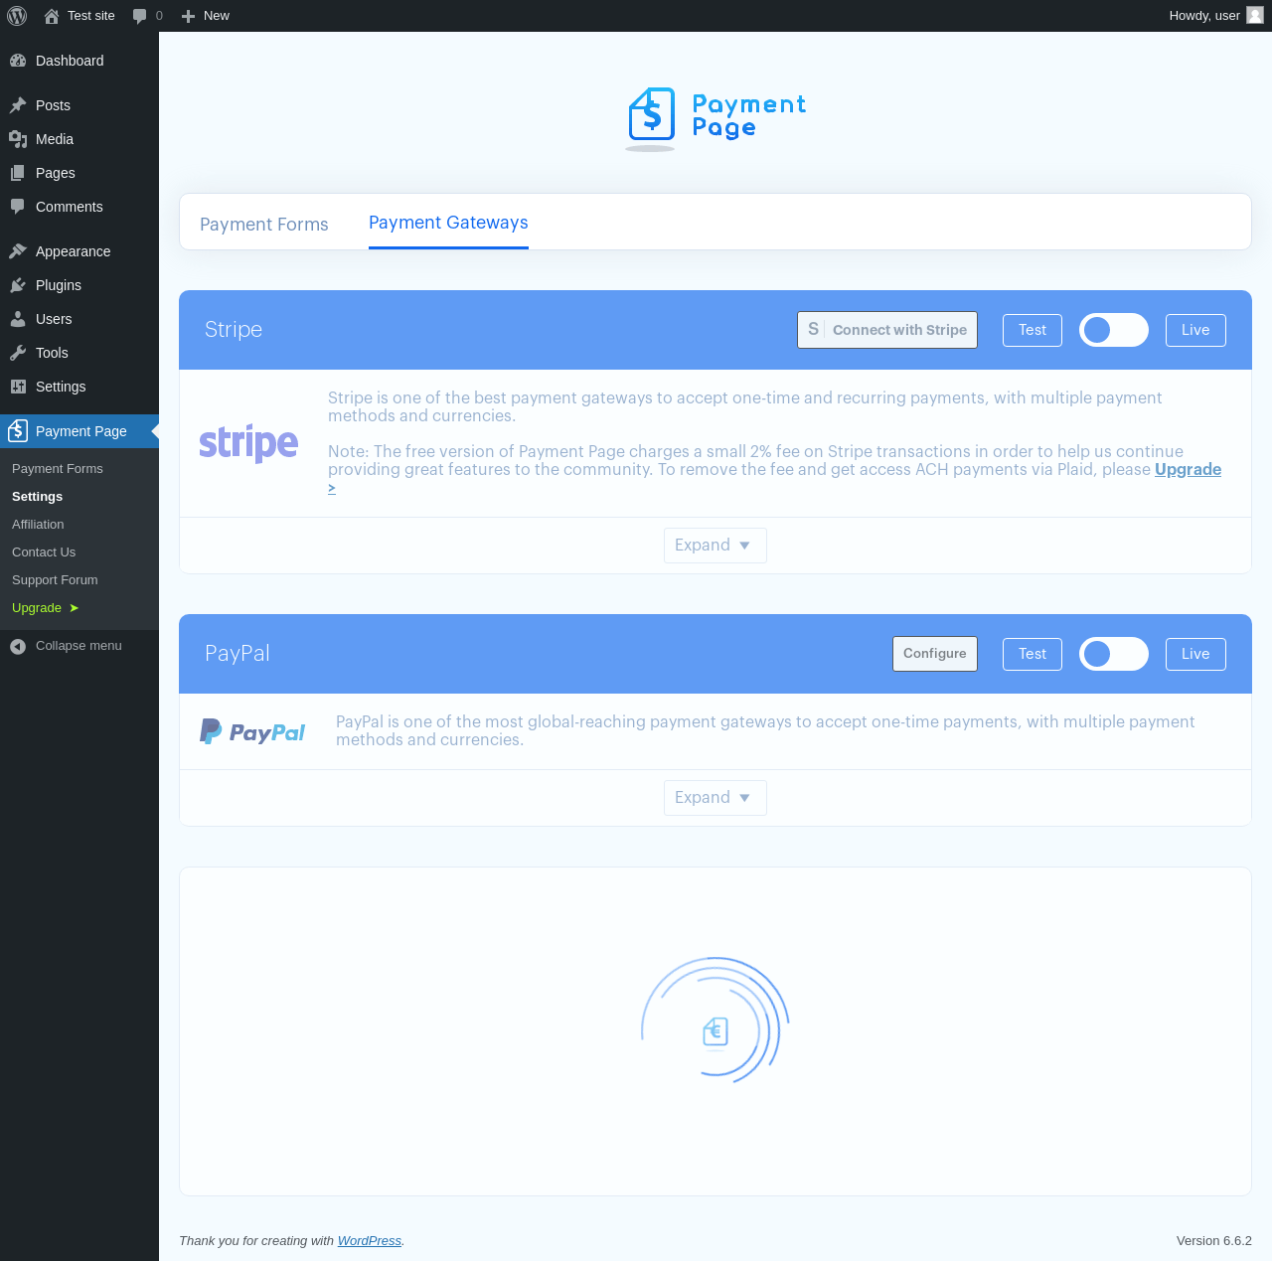The height and width of the screenshot is (1261, 1272).
Task: Follow the Upgrade link in Stripe note
Action: [x=1188, y=469]
